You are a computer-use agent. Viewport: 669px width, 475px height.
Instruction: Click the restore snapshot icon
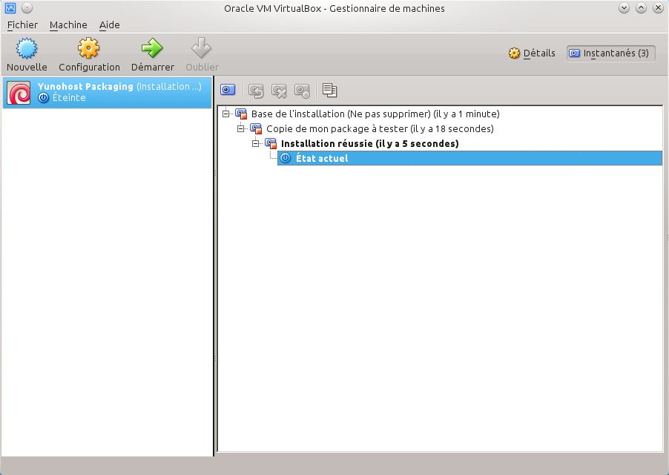pyautogui.click(x=256, y=91)
